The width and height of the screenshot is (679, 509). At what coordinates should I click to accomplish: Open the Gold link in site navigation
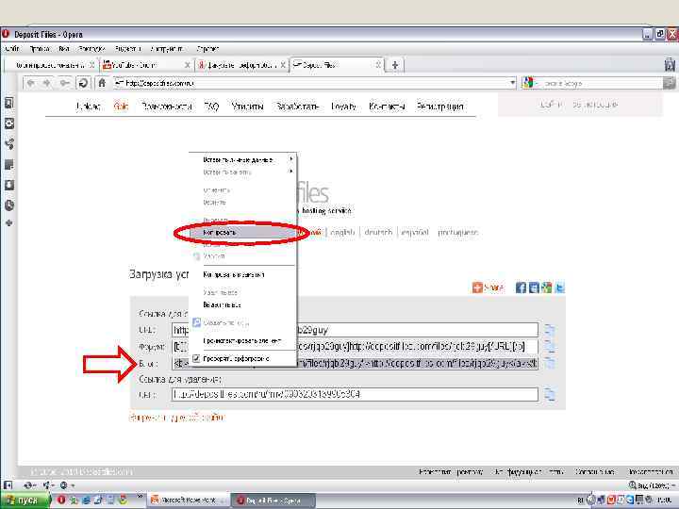coord(121,106)
